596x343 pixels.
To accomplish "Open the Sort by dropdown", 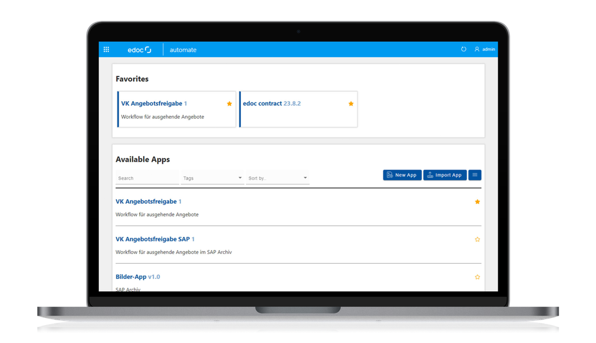I will (x=278, y=178).
